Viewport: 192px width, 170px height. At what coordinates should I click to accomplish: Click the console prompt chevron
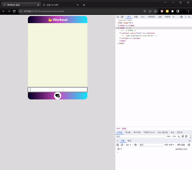118,152
